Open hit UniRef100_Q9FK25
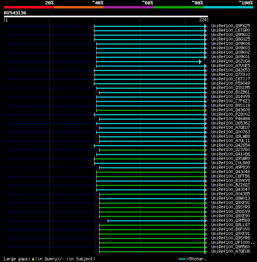 point(230,26)
